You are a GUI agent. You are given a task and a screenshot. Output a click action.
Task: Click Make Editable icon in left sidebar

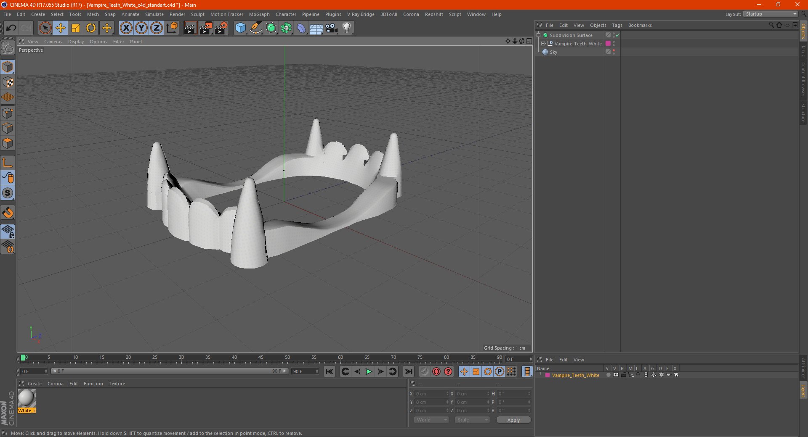tap(8, 48)
